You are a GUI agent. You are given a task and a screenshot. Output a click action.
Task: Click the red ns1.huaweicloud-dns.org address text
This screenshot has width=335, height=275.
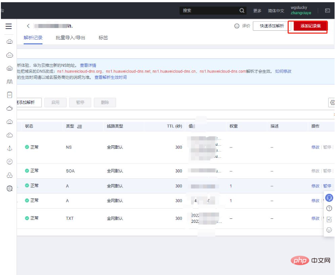tap(80, 71)
